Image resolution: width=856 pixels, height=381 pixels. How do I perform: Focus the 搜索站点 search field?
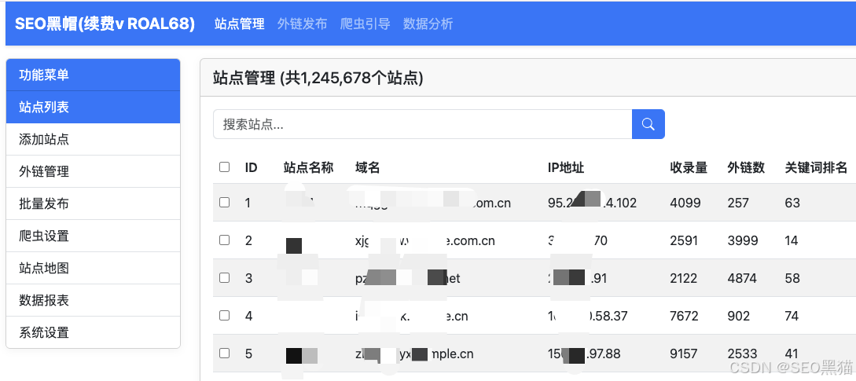[x=423, y=124]
